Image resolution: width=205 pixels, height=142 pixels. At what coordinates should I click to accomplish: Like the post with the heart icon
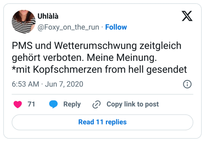pos(18,104)
